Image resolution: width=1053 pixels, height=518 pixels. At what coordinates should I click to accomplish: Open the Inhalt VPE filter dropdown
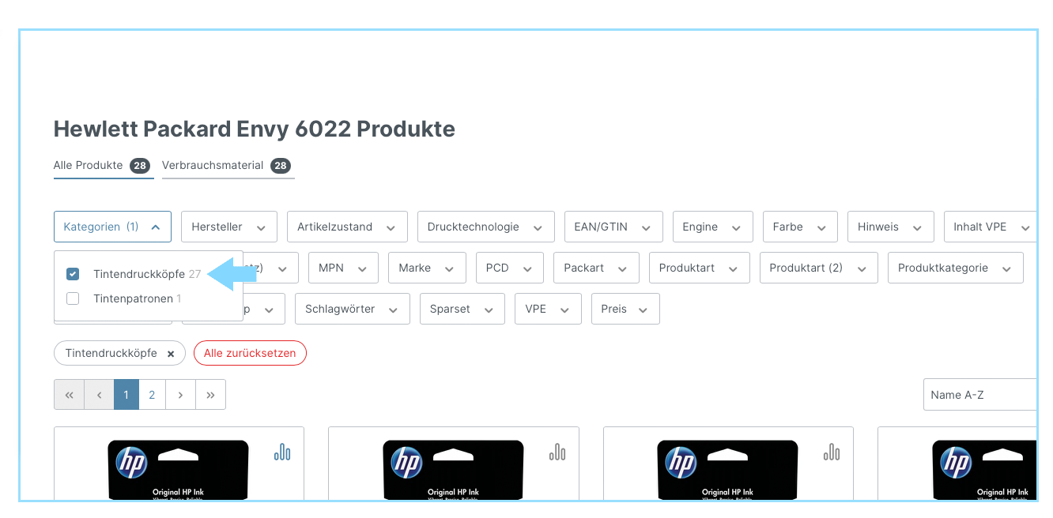[x=991, y=227]
